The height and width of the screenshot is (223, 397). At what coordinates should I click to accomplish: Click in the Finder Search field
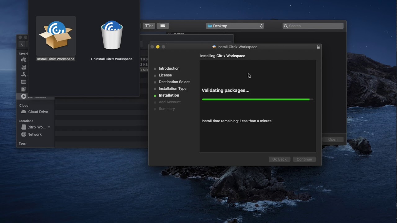pyautogui.click(x=313, y=26)
